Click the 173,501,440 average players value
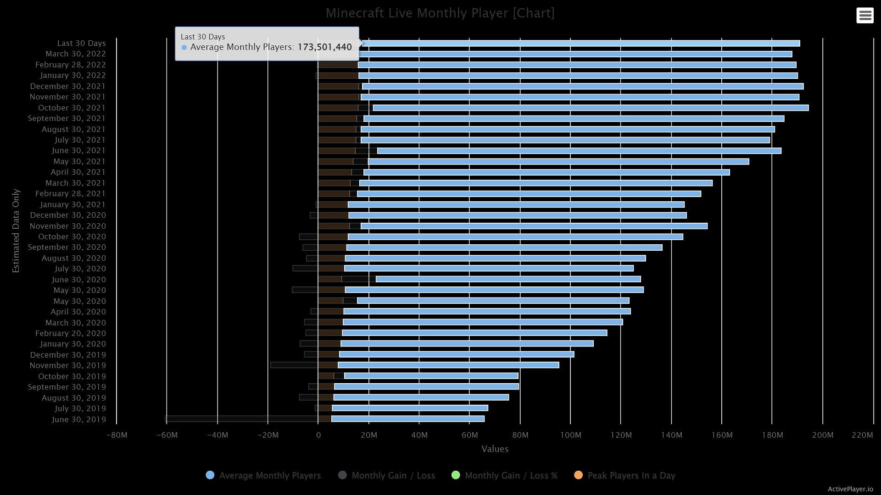 click(x=324, y=47)
